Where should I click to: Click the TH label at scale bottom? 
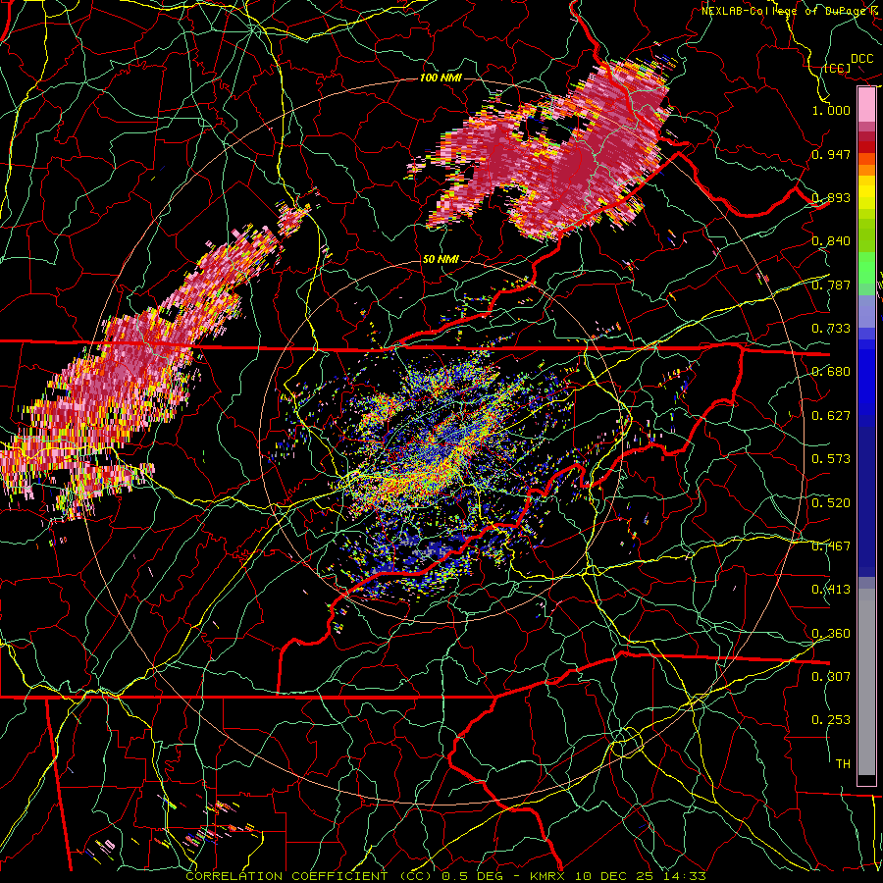coord(843,764)
